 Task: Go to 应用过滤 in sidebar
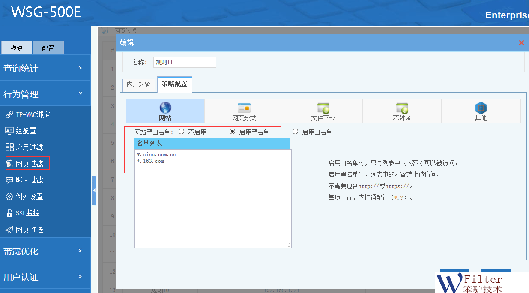click(29, 147)
